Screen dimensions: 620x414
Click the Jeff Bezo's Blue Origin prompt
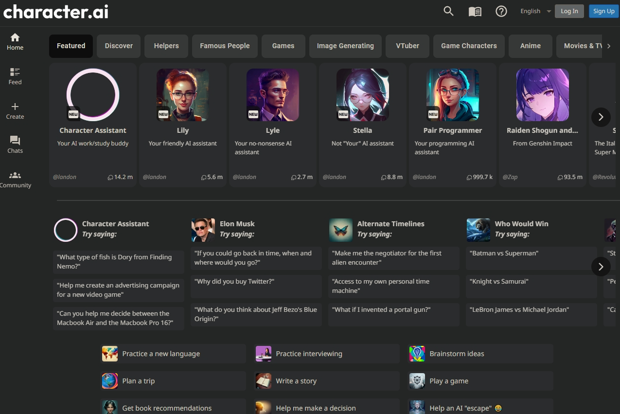[256, 314]
